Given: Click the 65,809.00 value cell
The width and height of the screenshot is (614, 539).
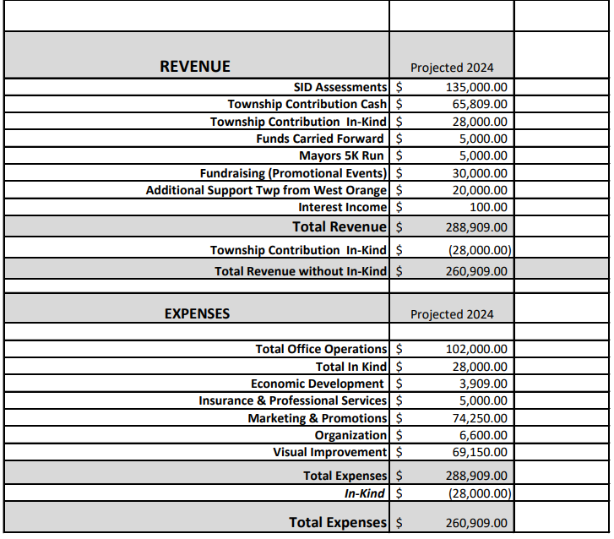Looking at the screenshot, I should [475, 104].
